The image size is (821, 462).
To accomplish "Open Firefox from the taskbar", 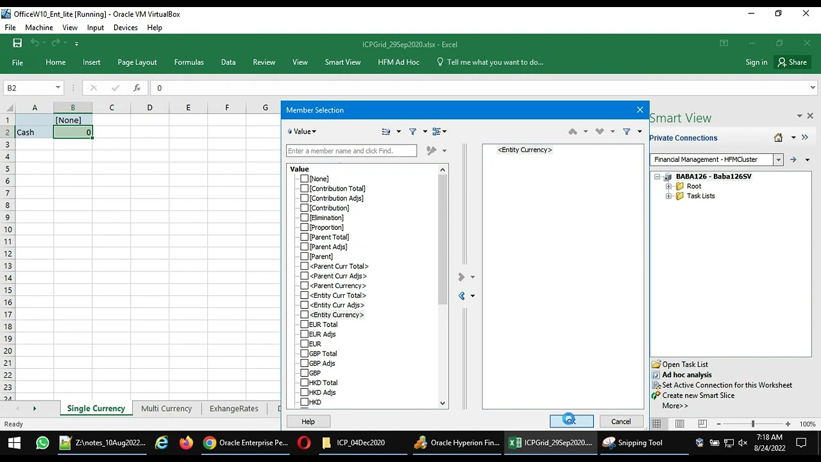I will 186,443.
